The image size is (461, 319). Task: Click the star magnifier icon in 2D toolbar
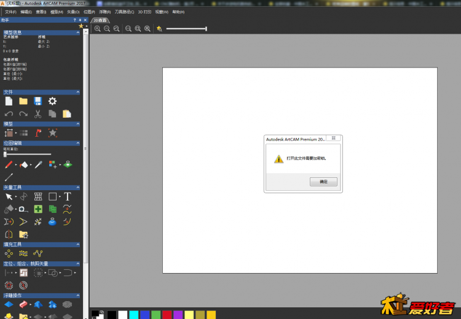[159, 28]
